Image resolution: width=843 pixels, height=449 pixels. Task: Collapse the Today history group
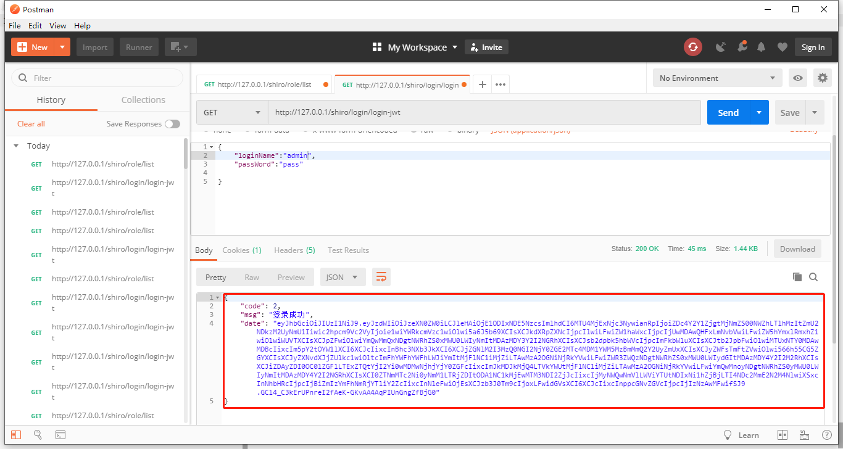(16, 146)
